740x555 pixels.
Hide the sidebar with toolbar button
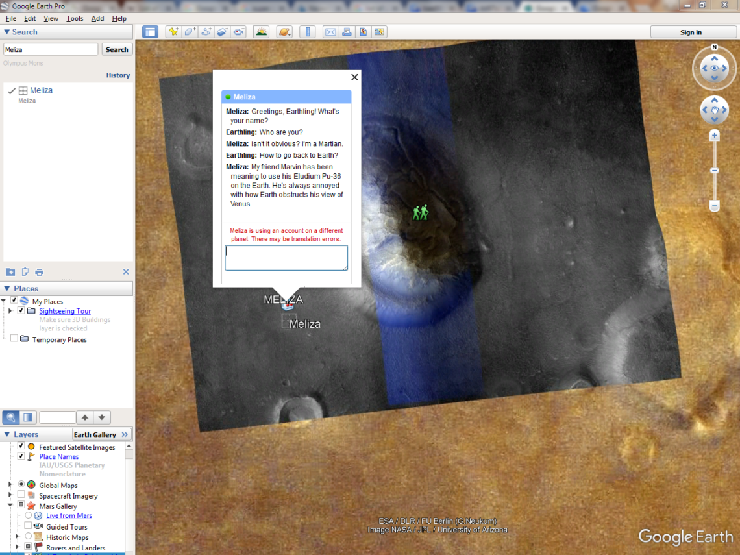tap(151, 32)
